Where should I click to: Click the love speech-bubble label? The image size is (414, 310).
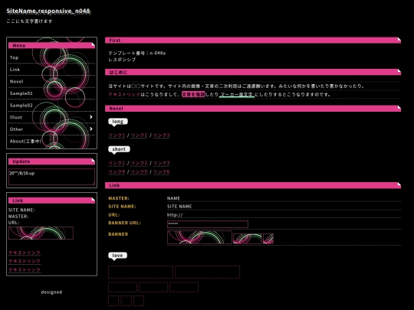click(117, 256)
